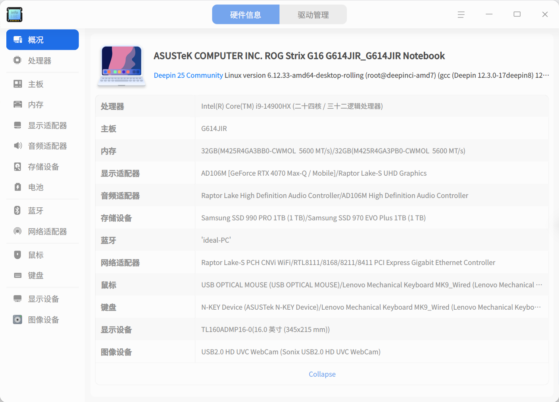
Task: Open the hamburger main menu
Action: (x=461, y=15)
